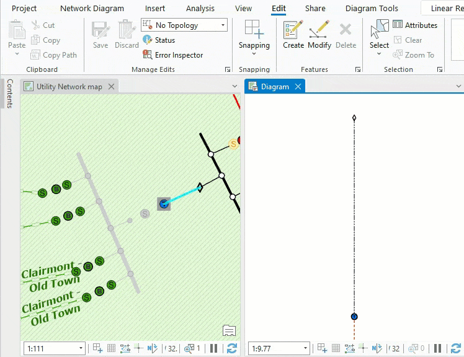Click the Copy Path icon
The image size is (464, 357).
35,55
